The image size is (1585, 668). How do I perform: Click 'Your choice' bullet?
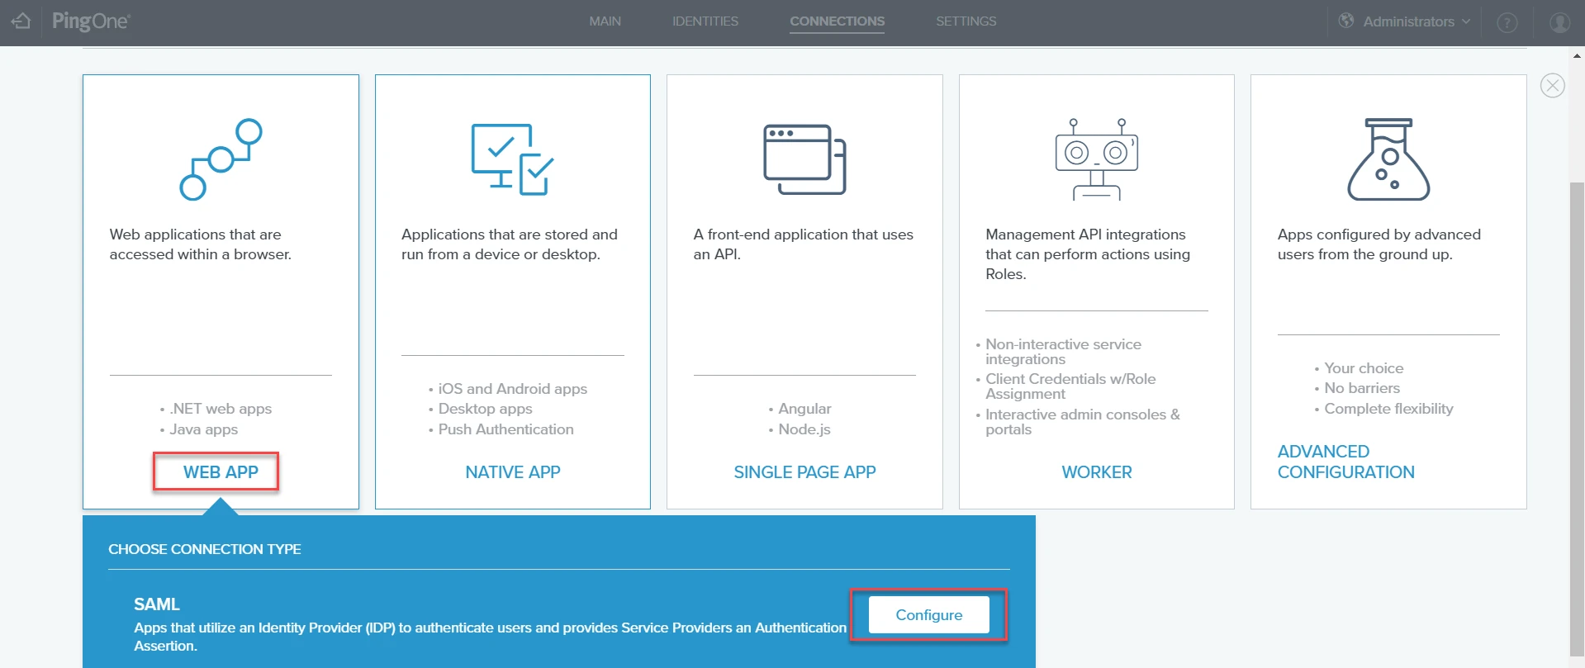pyautogui.click(x=1364, y=368)
